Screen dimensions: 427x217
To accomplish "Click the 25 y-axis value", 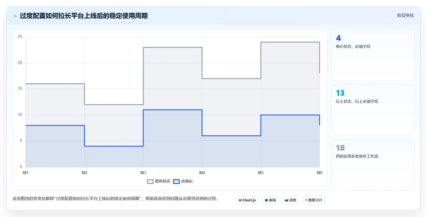I will tap(20, 37).
